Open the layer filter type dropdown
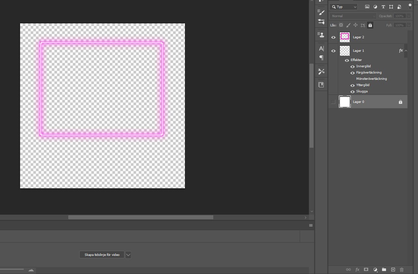Screen dimensions: 418x274 (343, 7)
